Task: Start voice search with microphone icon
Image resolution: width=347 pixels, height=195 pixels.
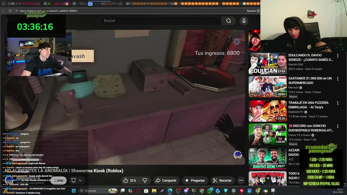Action: pyautogui.click(x=244, y=21)
